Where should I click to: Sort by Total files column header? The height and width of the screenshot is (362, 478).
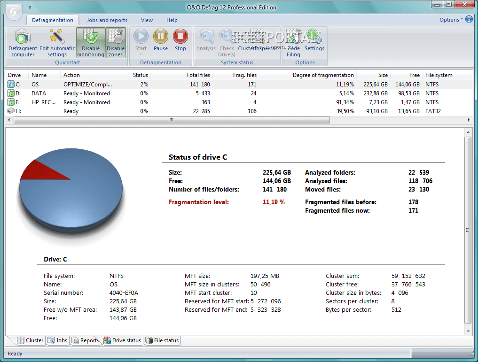(181, 75)
